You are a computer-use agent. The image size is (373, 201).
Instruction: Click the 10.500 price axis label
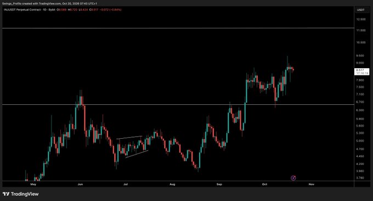(360, 43)
